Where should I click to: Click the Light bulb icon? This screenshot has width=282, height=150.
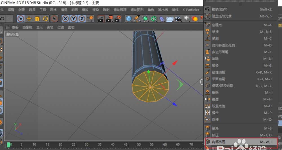coord(186,19)
